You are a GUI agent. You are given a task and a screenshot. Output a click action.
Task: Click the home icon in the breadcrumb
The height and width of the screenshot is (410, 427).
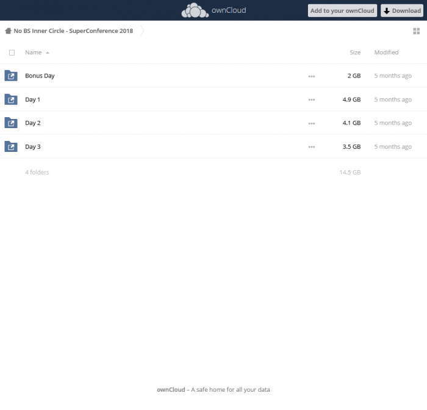point(8,31)
